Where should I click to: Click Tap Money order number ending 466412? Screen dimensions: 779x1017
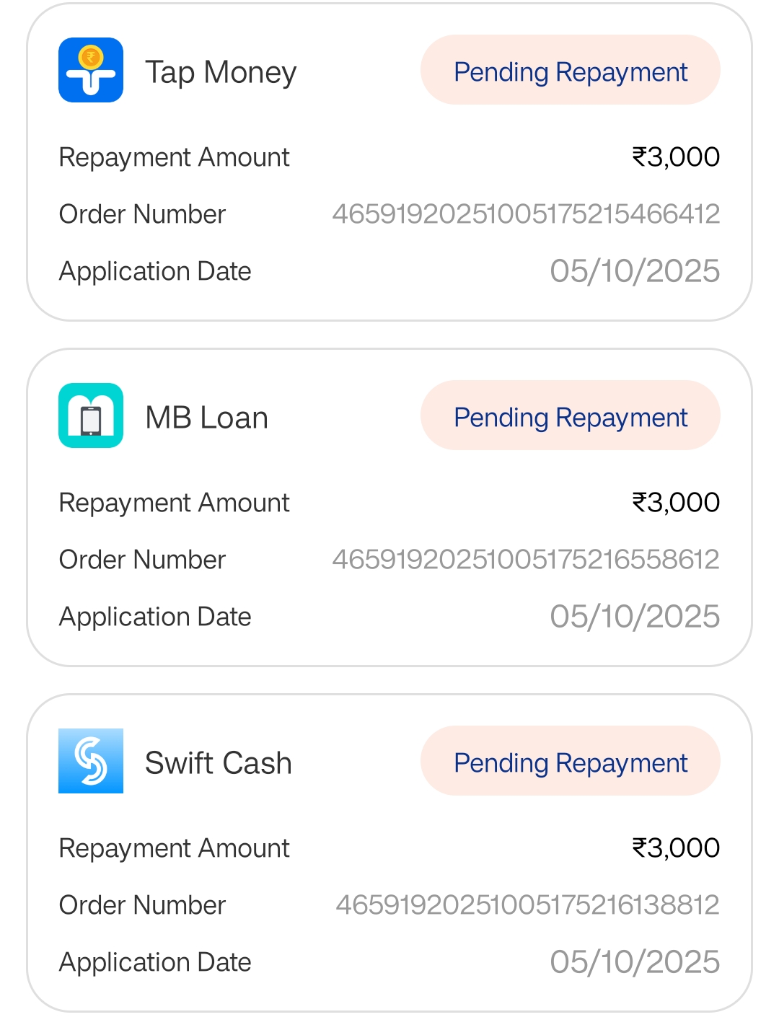coord(526,214)
